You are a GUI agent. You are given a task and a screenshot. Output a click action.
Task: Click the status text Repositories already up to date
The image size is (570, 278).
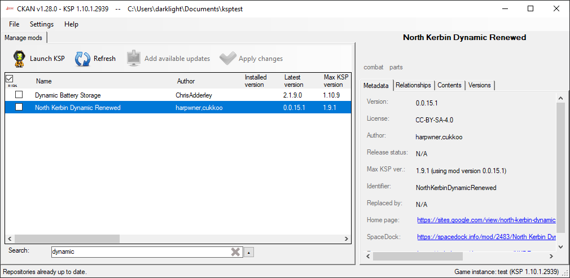[45, 271]
